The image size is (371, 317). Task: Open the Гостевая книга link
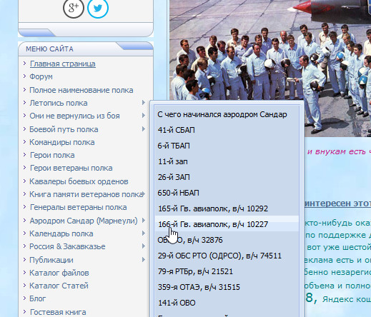[x=58, y=312]
